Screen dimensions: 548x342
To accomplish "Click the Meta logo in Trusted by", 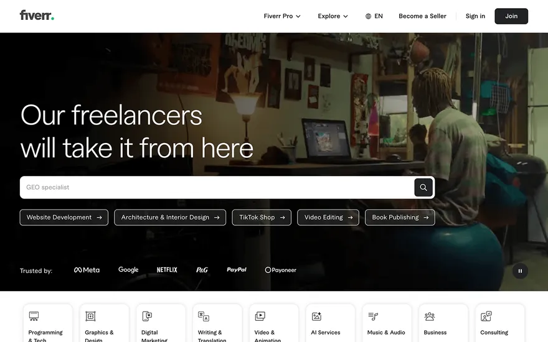I will (87, 270).
